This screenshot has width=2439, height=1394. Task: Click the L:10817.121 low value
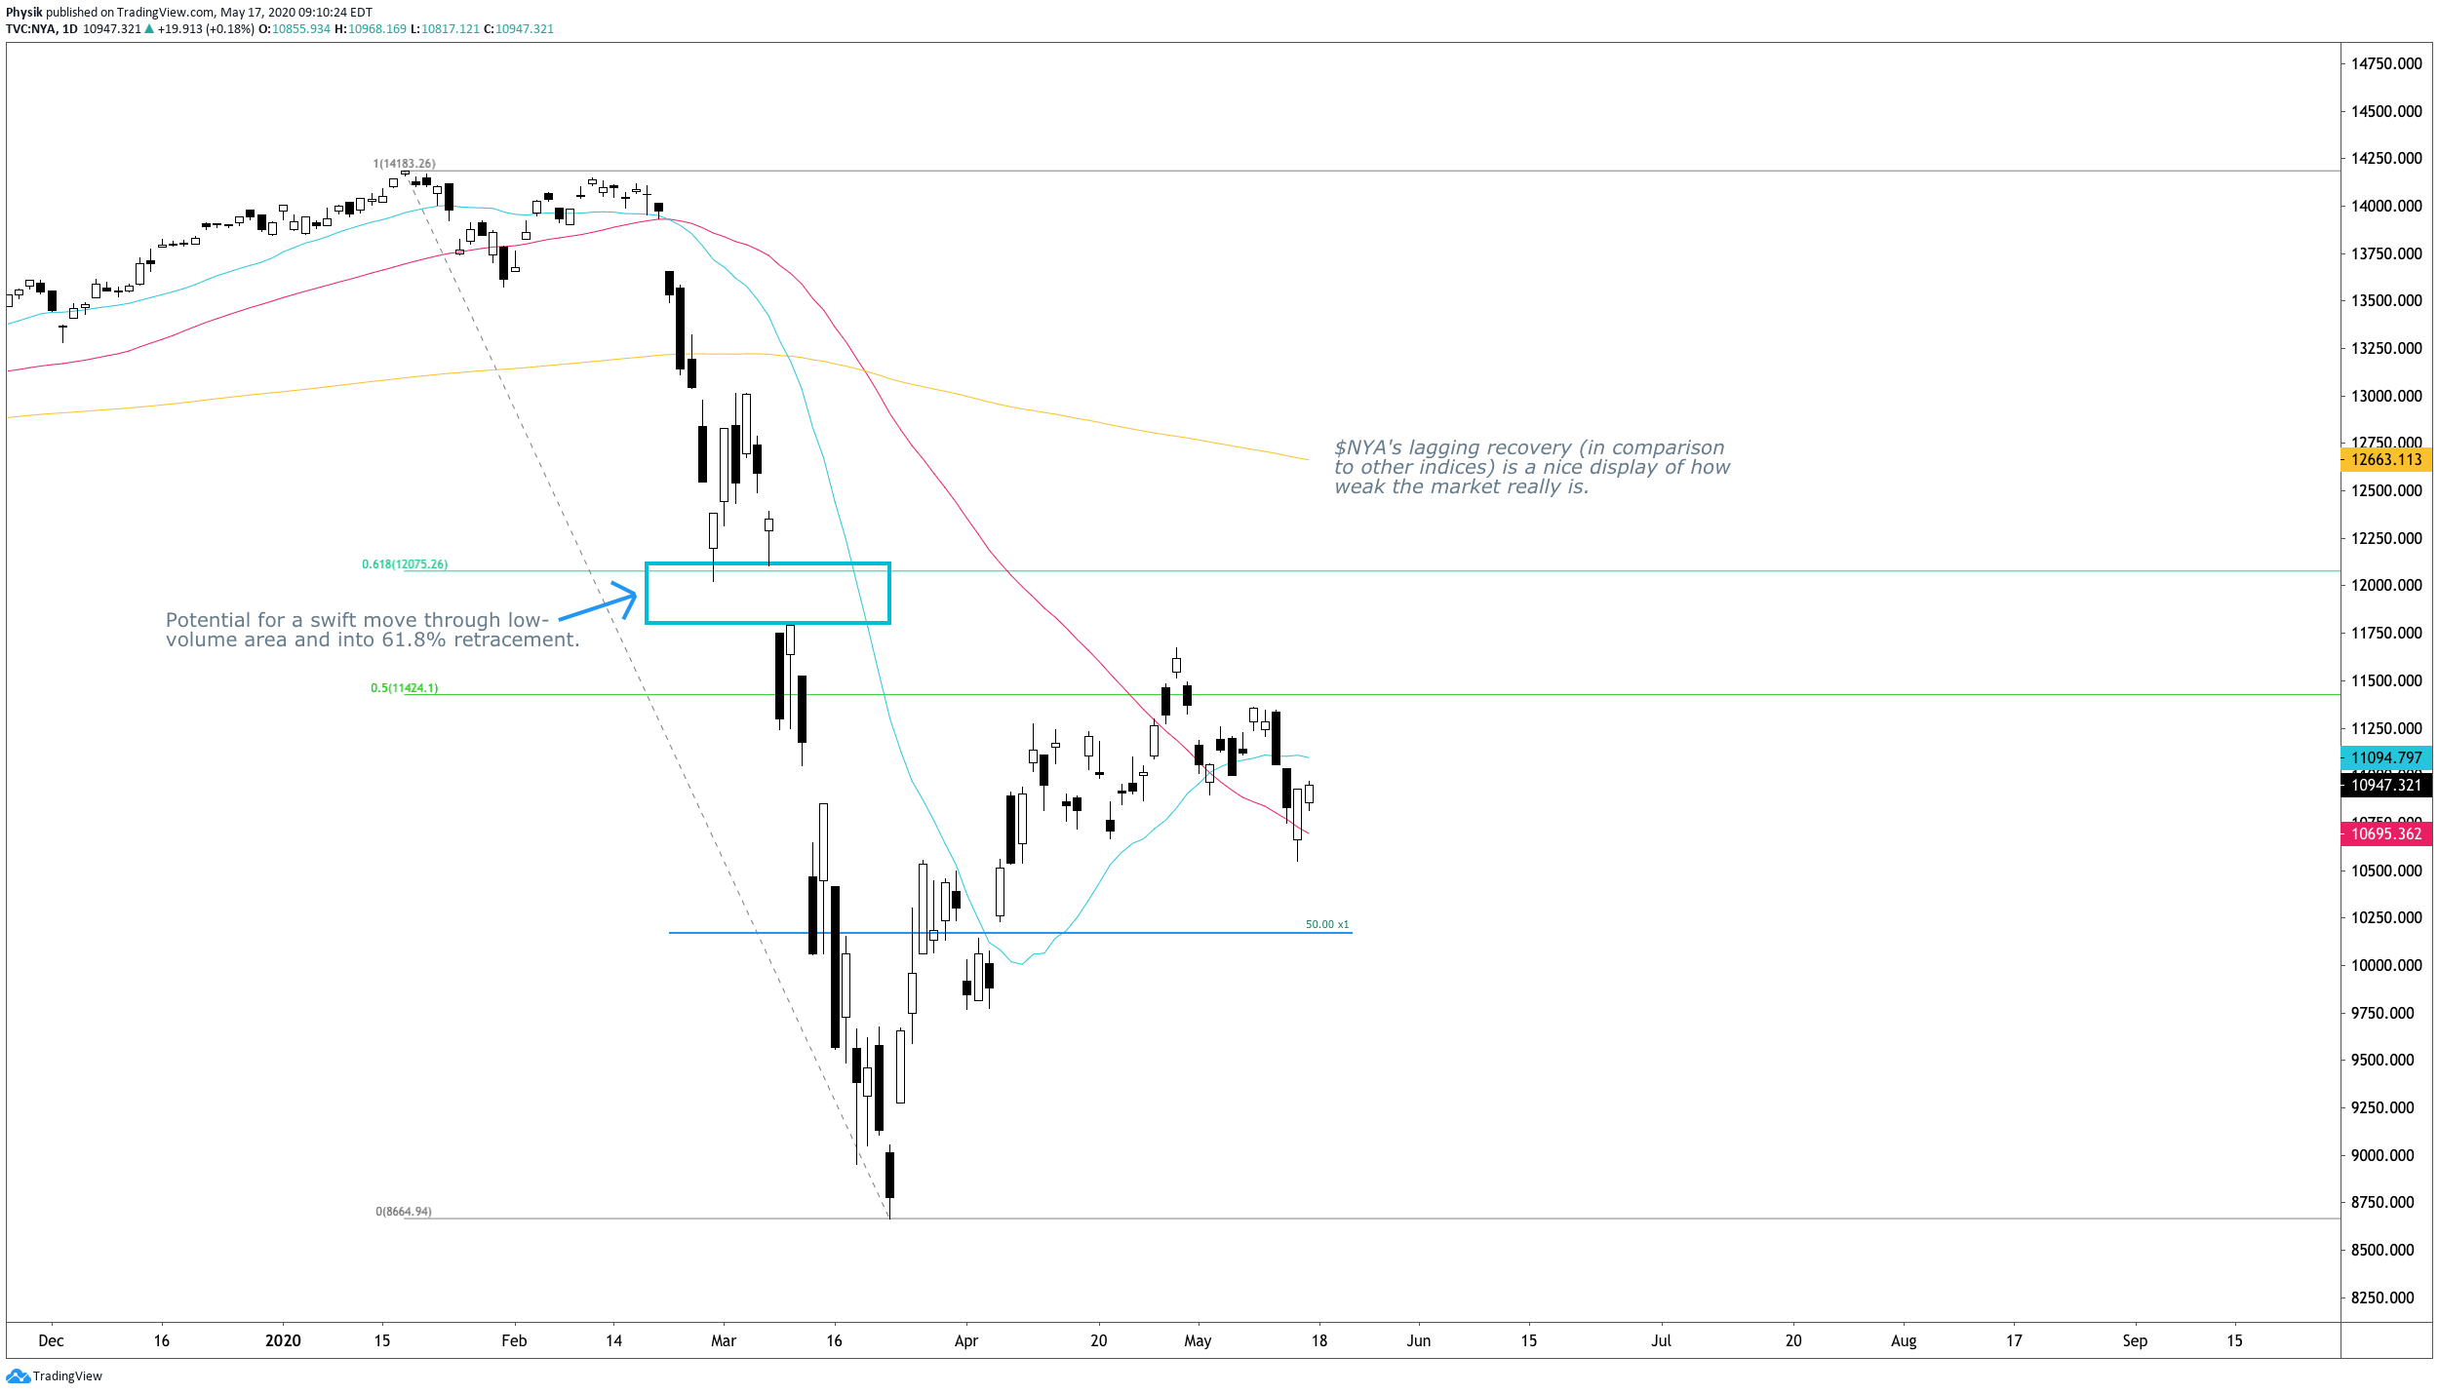[x=445, y=29]
